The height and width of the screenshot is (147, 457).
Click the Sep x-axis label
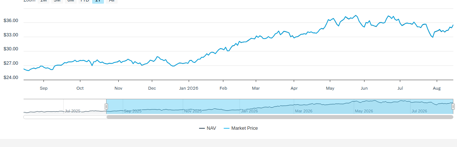(44, 88)
